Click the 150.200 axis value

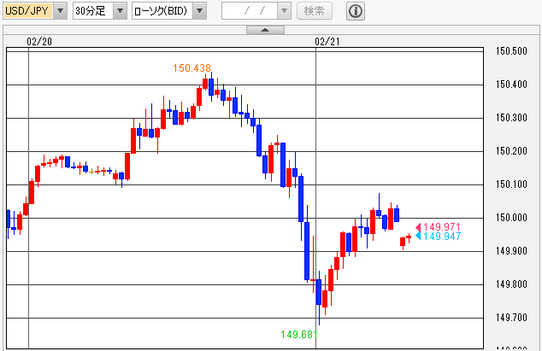511,151
